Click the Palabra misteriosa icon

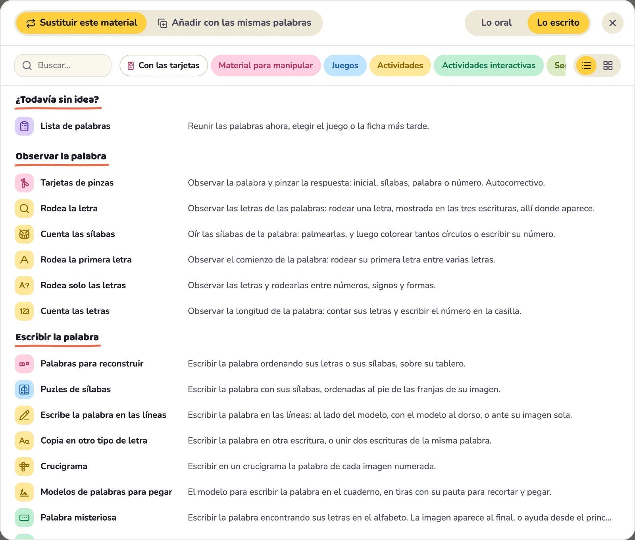[24, 518]
